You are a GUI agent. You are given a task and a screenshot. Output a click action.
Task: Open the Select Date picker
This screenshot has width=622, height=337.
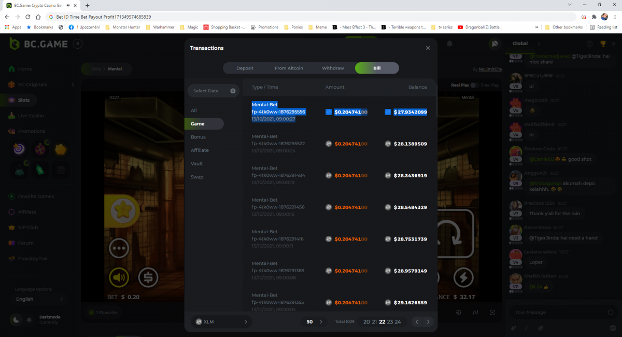(x=213, y=91)
